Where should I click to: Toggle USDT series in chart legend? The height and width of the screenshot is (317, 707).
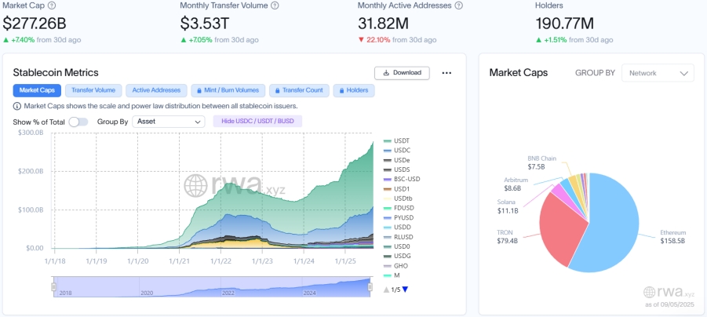click(x=397, y=140)
